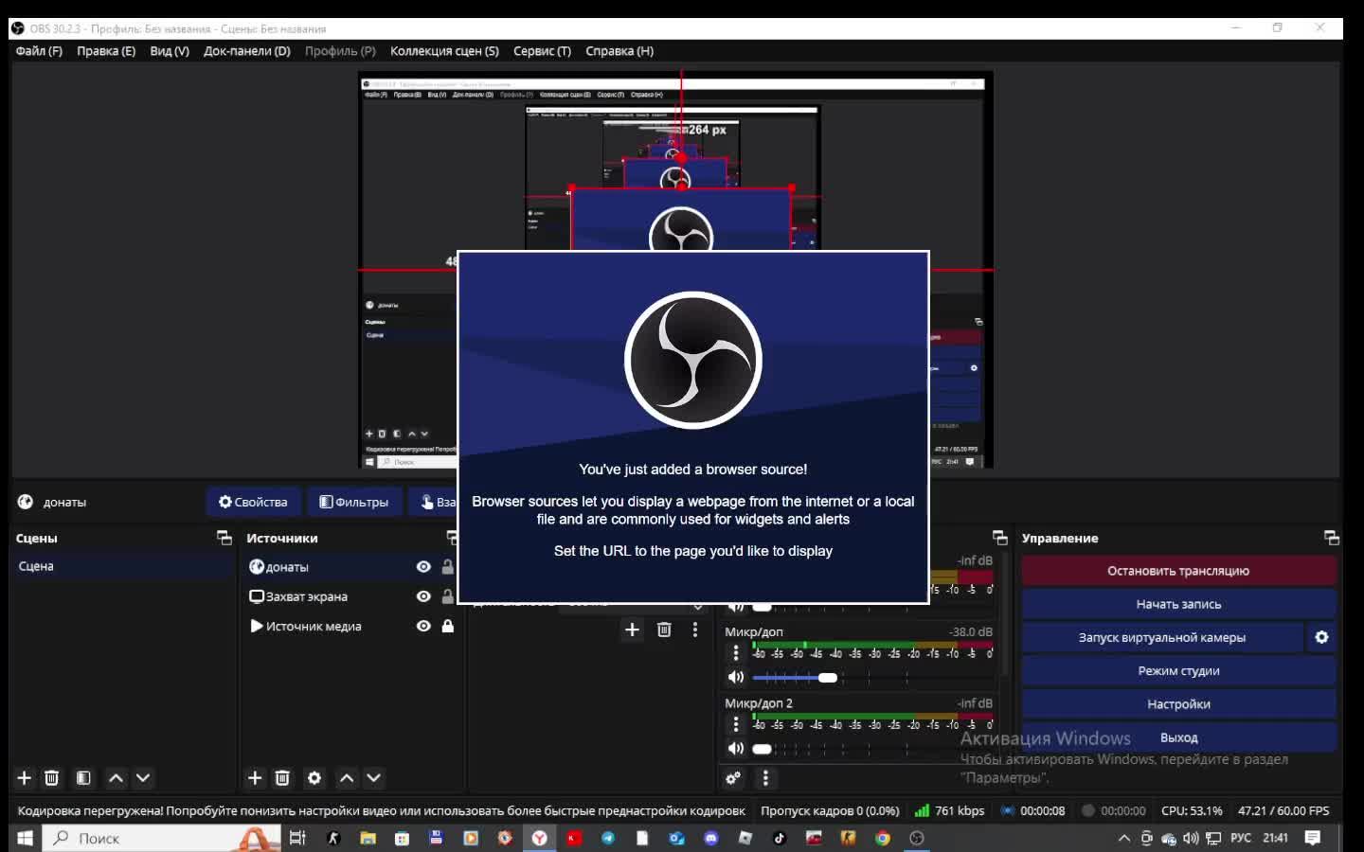
Task: Open virtual camera settings gear
Action: click(x=1321, y=637)
